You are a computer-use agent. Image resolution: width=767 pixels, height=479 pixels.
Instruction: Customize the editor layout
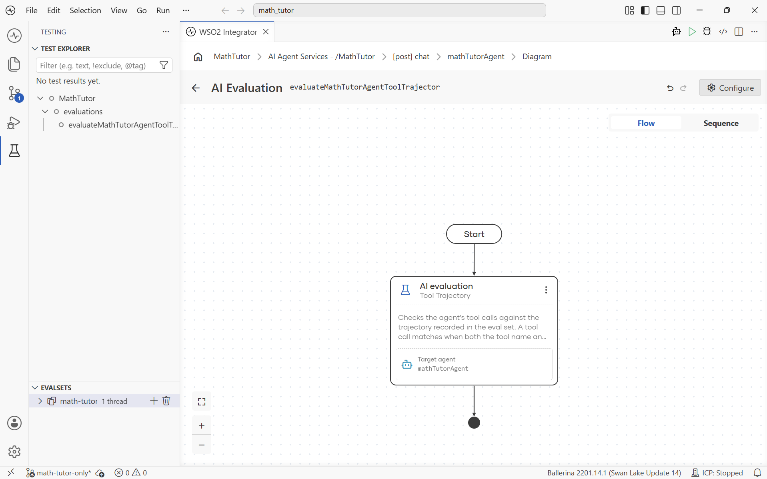(629, 10)
